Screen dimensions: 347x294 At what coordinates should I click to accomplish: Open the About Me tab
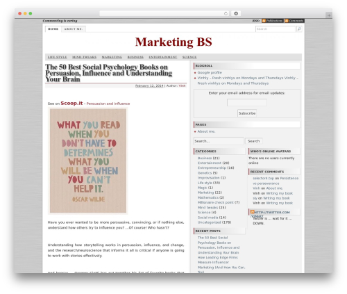(74, 29)
